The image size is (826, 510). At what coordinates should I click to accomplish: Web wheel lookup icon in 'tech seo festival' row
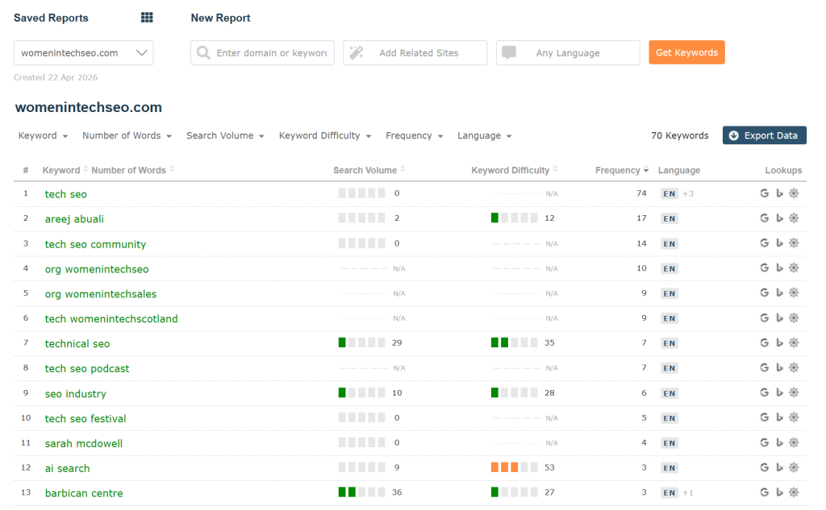(794, 417)
